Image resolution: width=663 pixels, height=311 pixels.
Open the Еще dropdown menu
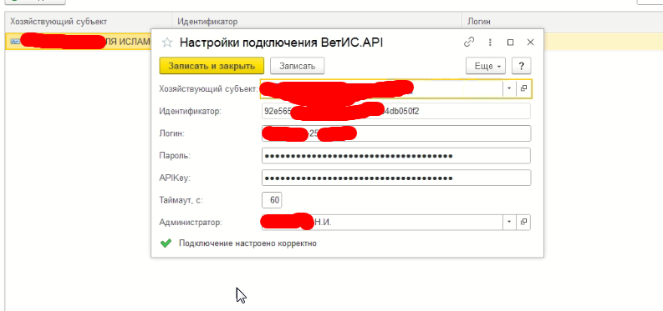tap(486, 66)
